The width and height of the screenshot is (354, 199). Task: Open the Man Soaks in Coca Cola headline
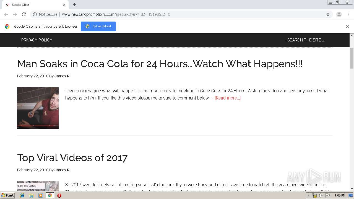160,64
